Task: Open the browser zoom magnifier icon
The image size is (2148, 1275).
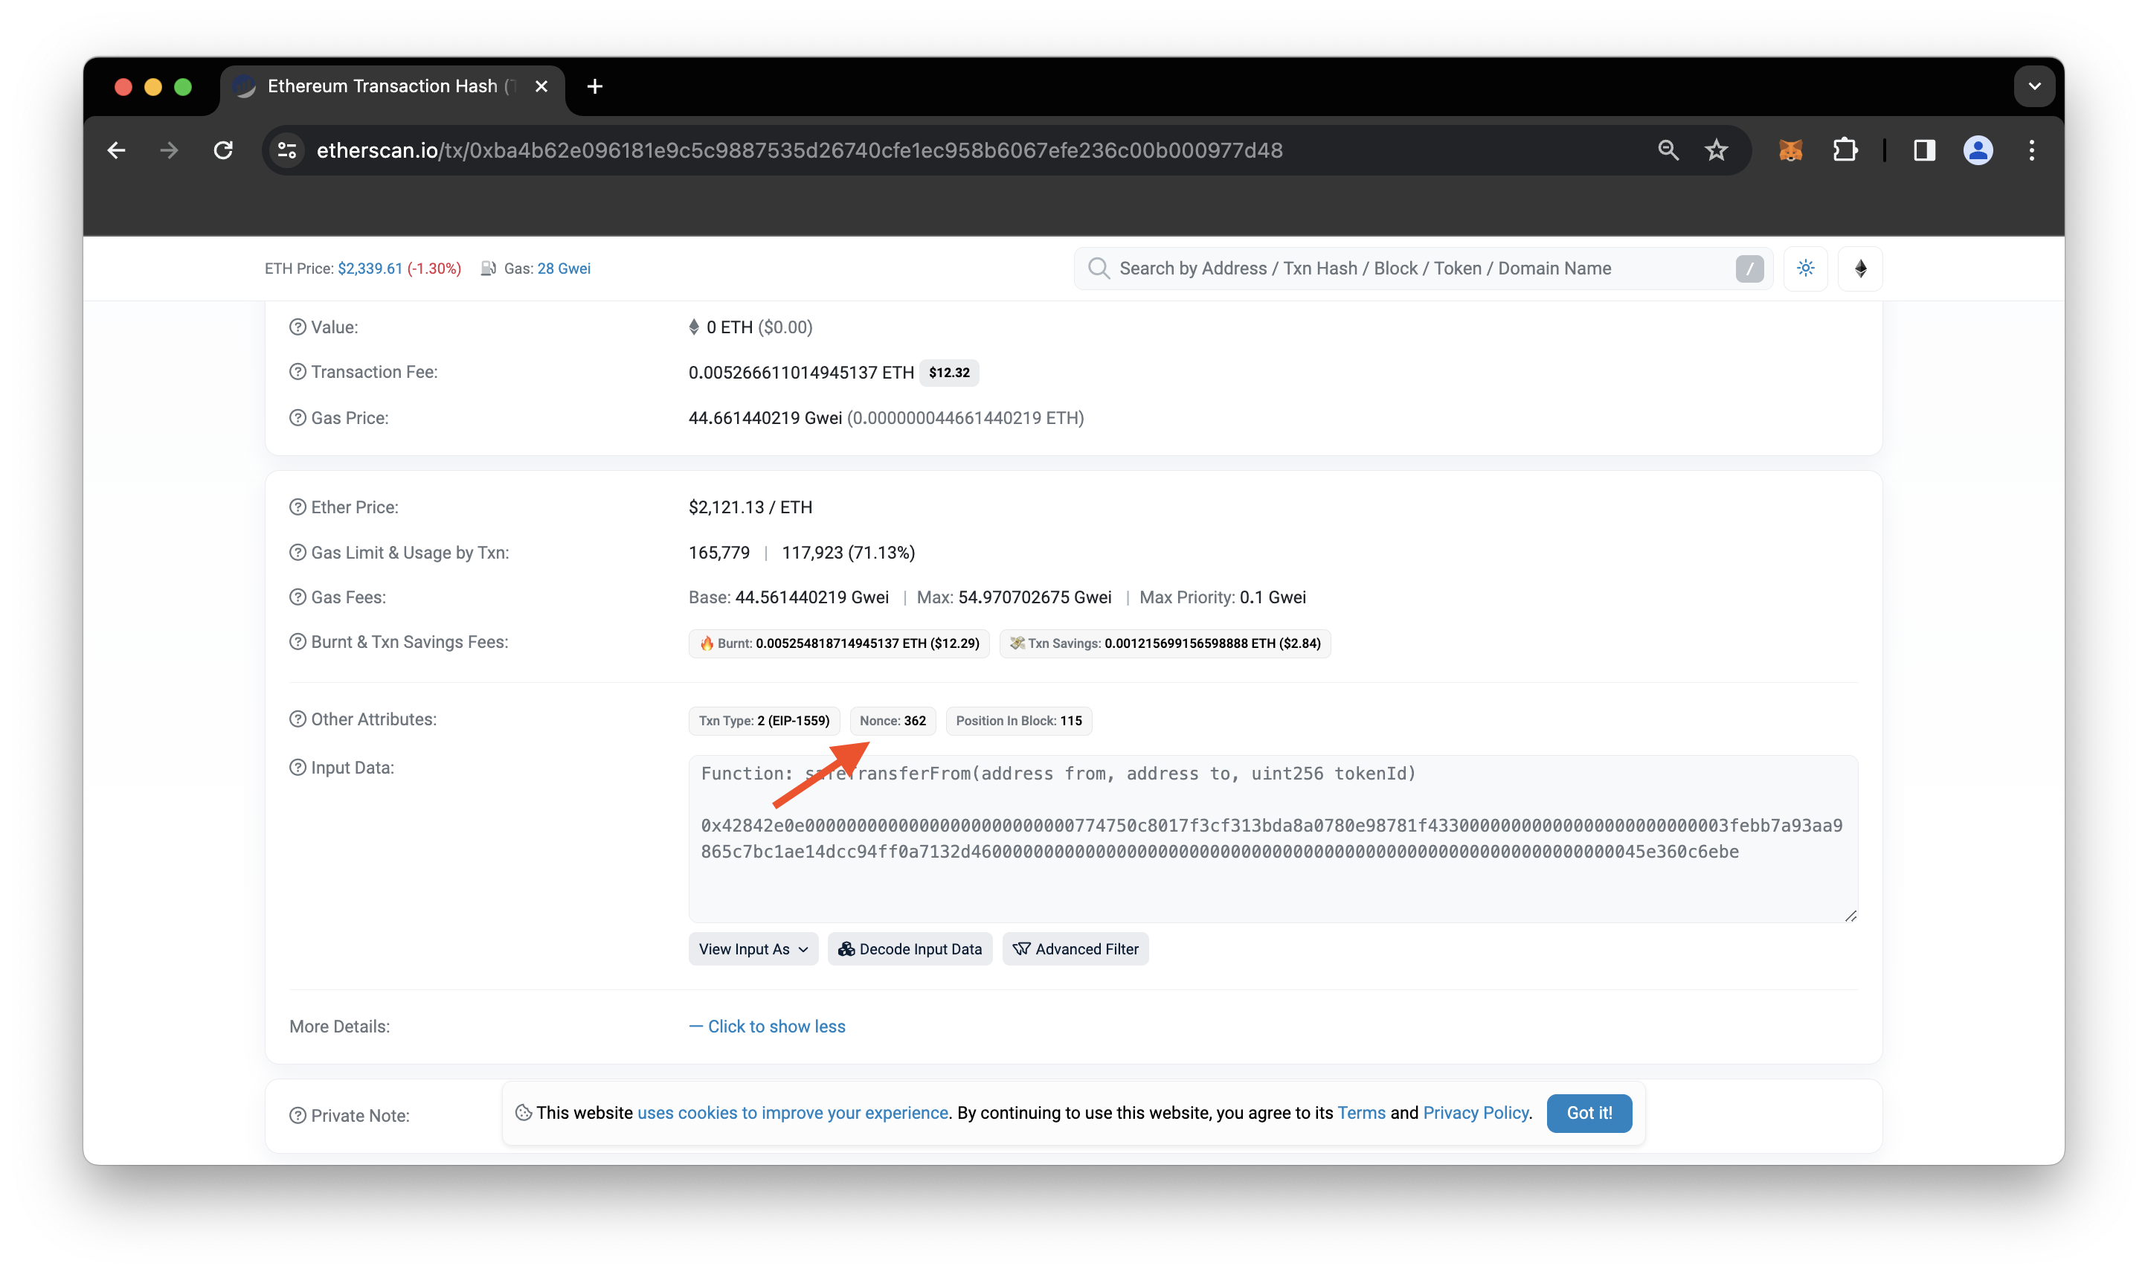Action: click(x=1668, y=150)
